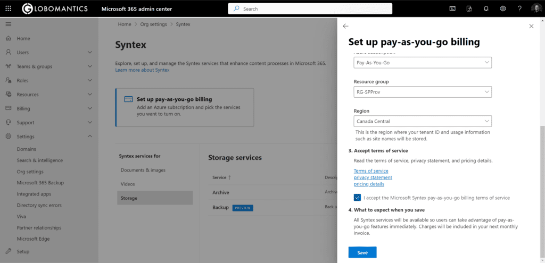The width and height of the screenshot is (545, 263).
Task: Open the Resource group RG-SPProv dropdown
Action: [423, 92]
